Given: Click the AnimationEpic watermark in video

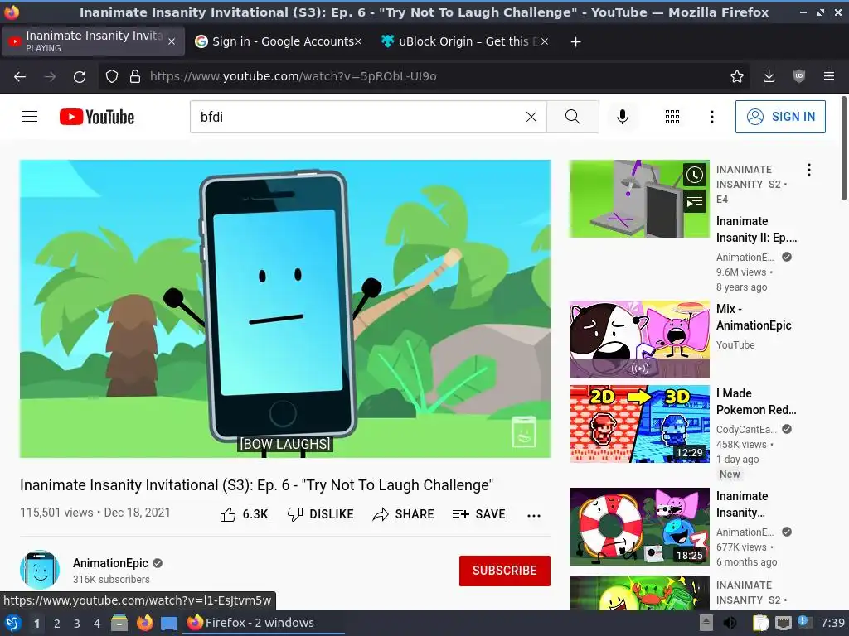Looking at the screenshot, I should [524, 431].
